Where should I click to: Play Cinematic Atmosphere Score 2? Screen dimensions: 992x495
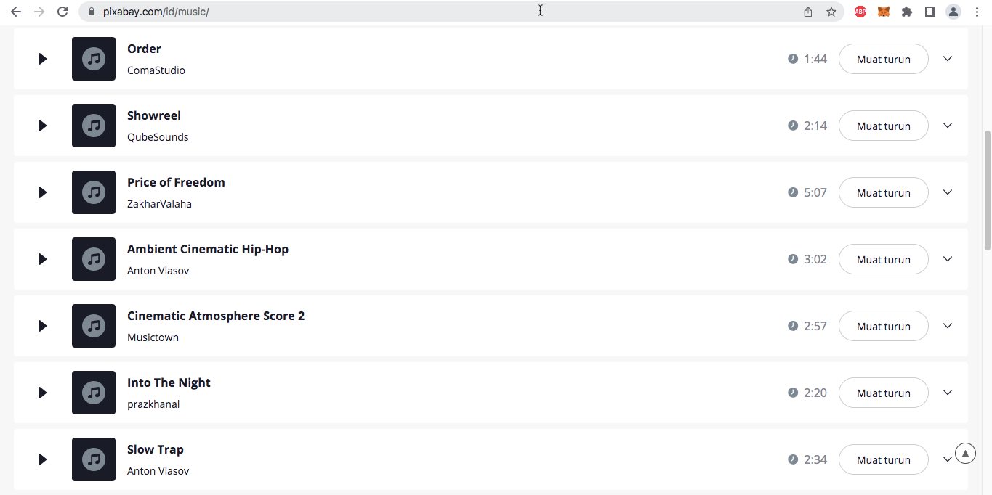point(43,326)
